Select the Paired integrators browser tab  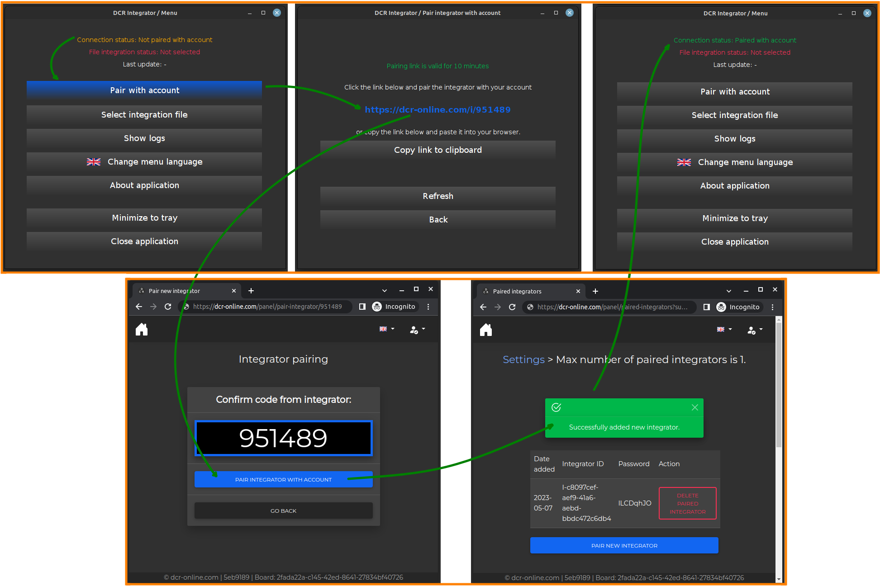pos(531,291)
